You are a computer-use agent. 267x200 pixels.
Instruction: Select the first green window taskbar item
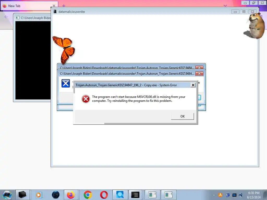pyautogui.click(x=152, y=195)
